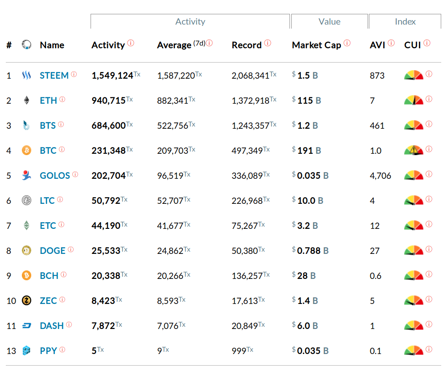Screen dimensions: 447x371
Task: Sort by the Record column header
Action: [x=247, y=45]
